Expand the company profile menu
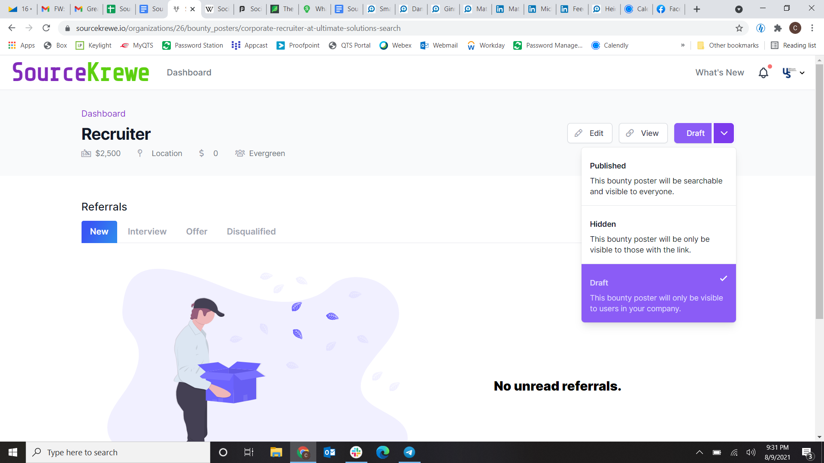 [793, 73]
